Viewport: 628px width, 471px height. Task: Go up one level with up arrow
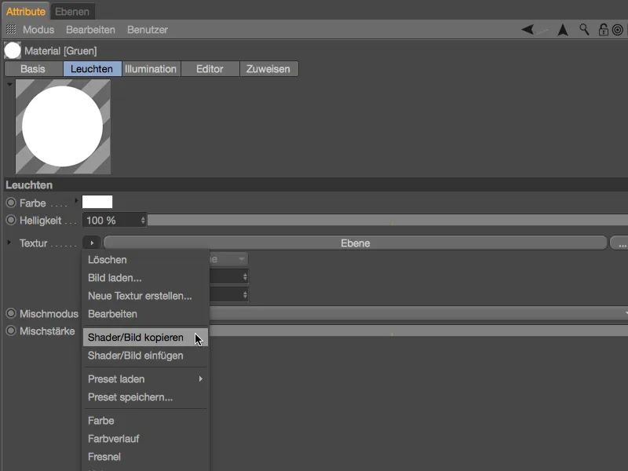pos(563,30)
